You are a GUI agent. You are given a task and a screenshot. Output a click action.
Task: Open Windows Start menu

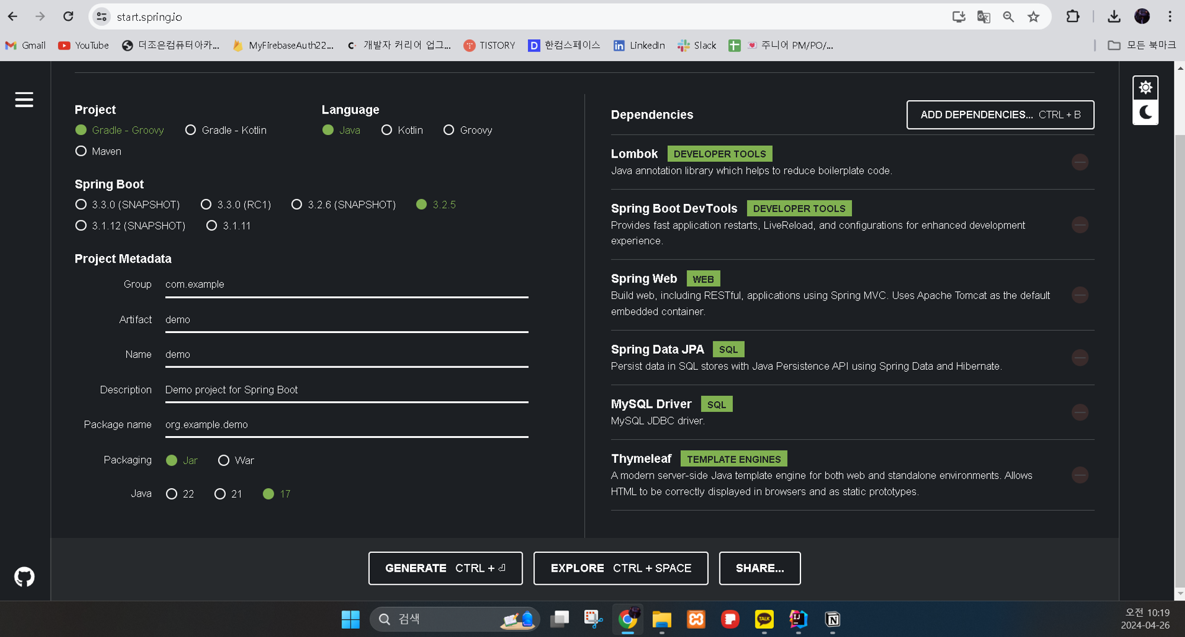(350, 619)
